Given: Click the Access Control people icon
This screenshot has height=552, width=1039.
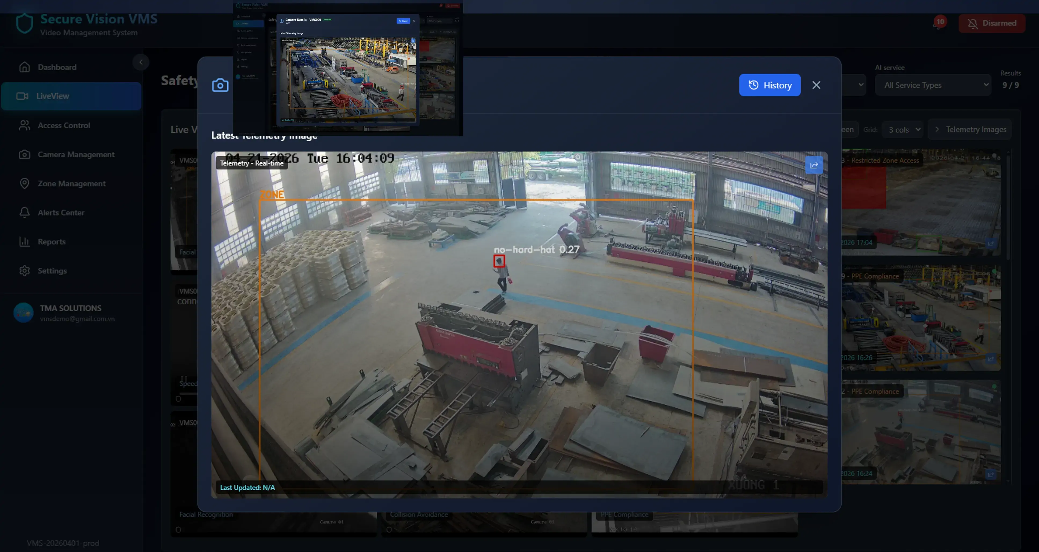Looking at the screenshot, I should [25, 125].
